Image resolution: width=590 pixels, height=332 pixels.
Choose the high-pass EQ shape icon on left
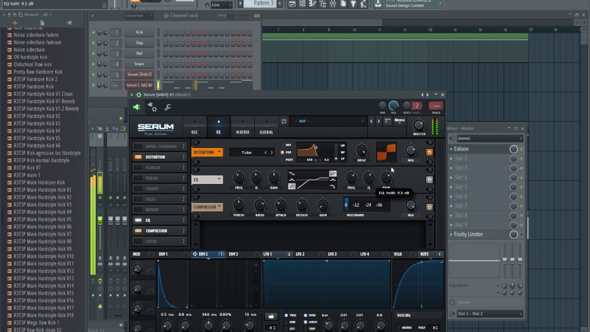tap(292, 186)
